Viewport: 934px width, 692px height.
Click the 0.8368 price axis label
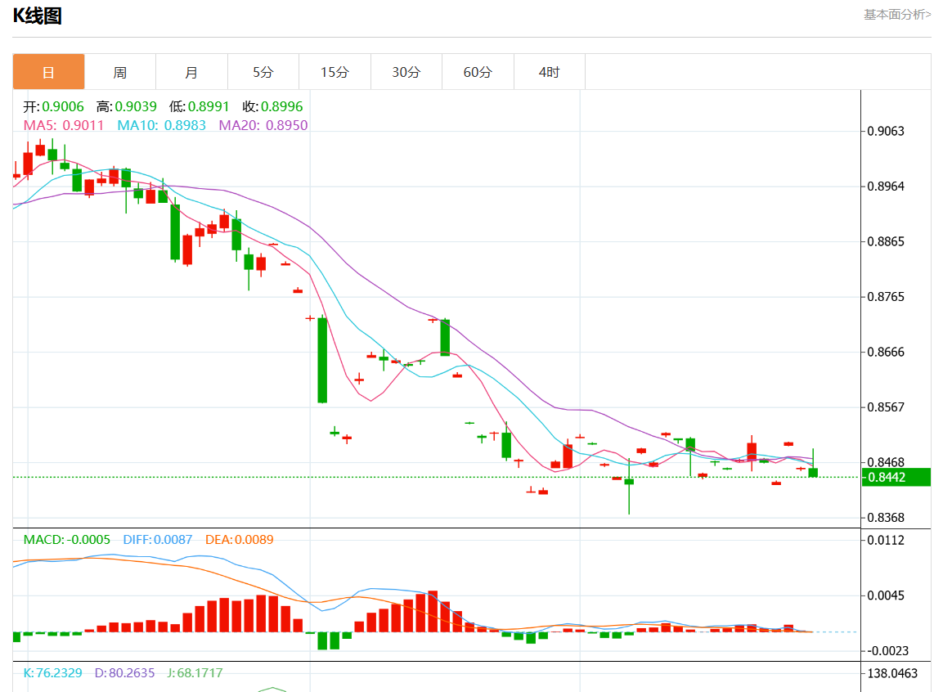click(886, 518)
